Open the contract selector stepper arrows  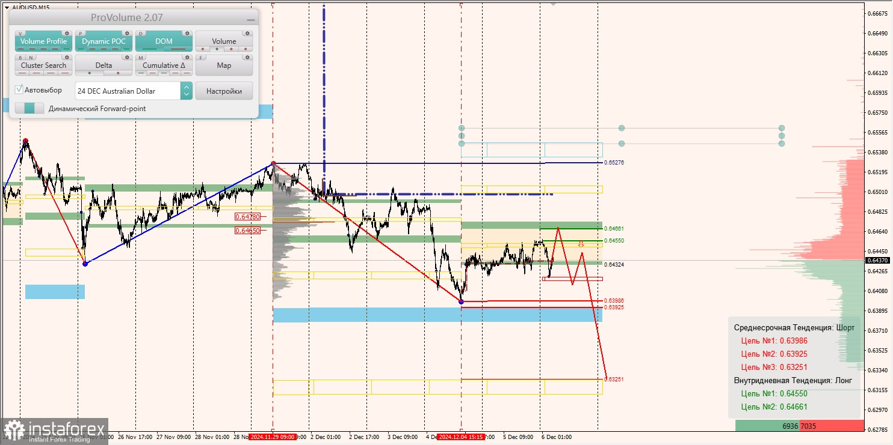(187, 91)
